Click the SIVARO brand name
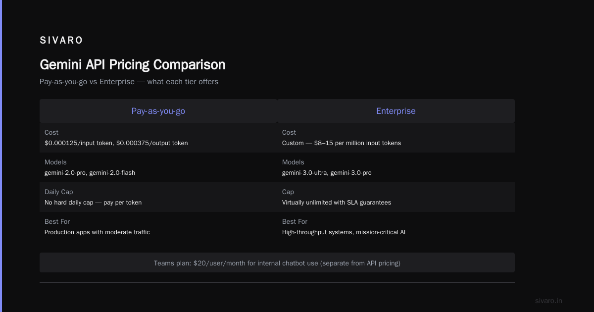This screenshot has width=594, height=312. pos(61,40)
